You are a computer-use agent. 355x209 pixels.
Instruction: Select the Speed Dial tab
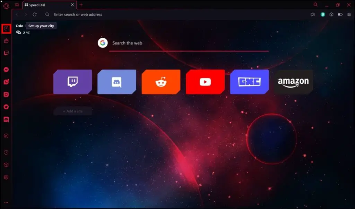point(50,5)
